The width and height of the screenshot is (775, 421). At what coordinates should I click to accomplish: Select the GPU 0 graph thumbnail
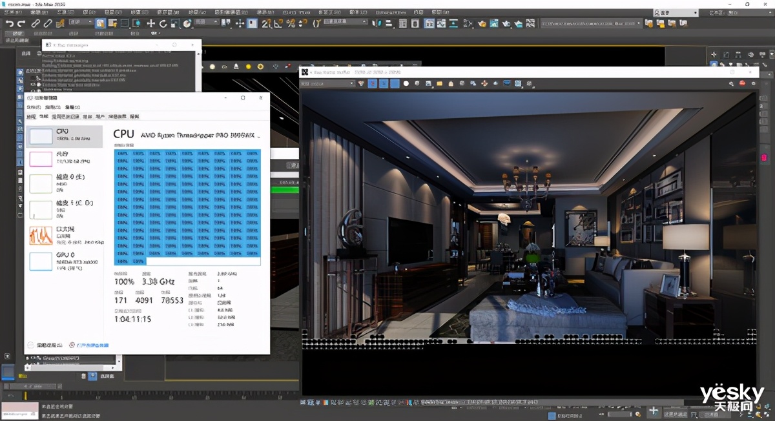41,261
